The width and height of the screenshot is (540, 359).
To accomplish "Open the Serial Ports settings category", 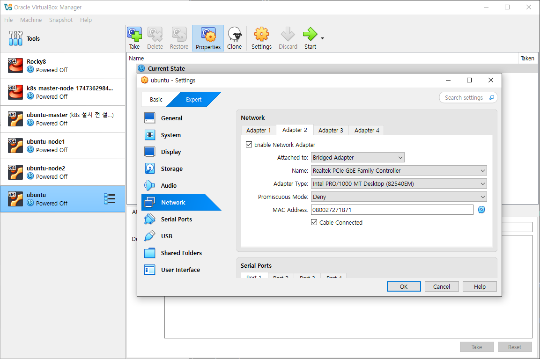I will (181, 219).
